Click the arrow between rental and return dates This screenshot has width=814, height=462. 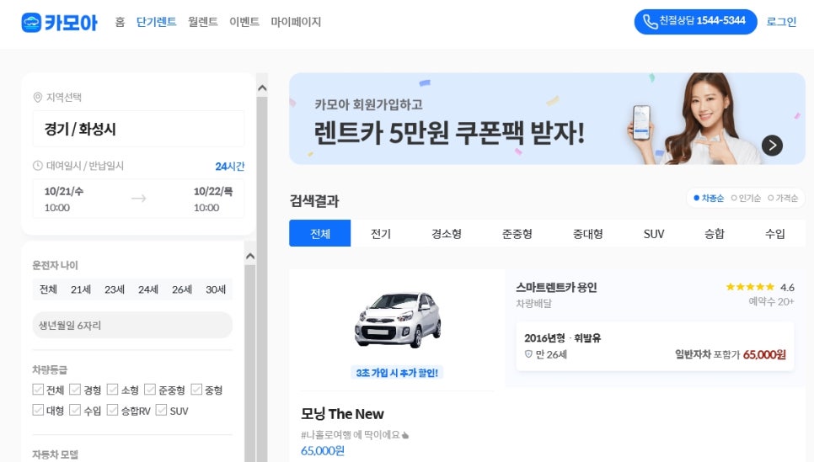[138, 199]
